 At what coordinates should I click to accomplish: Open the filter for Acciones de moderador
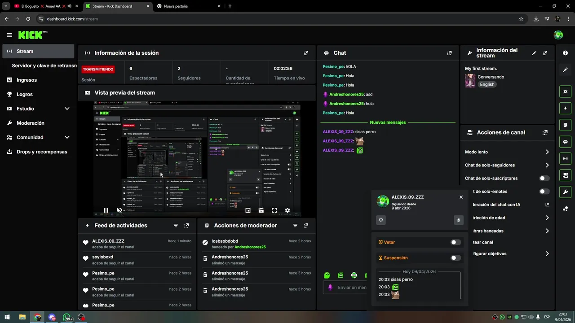tap(295, 226)
